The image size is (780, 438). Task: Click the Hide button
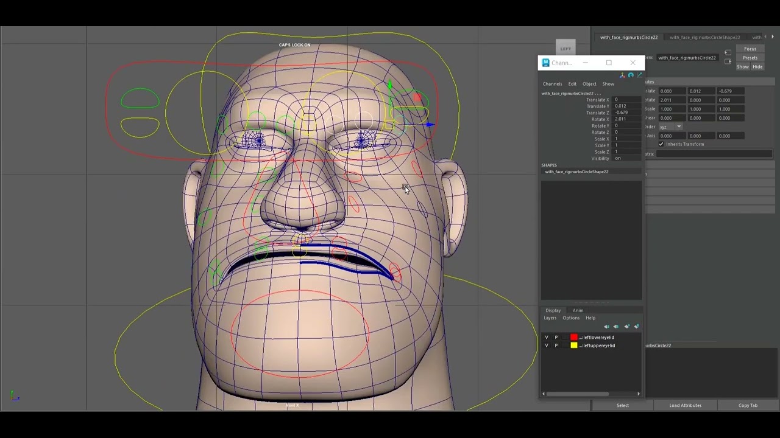757,67
